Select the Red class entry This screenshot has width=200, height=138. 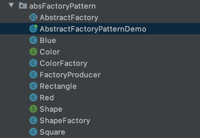pyautogui.click(x=47, y=98)
